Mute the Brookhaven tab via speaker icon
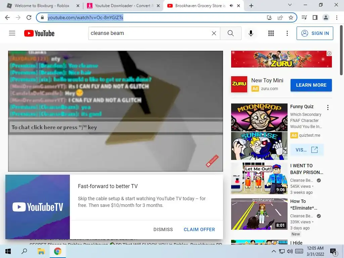The width and height of the screenshot is (344, 258). [231, 6]
